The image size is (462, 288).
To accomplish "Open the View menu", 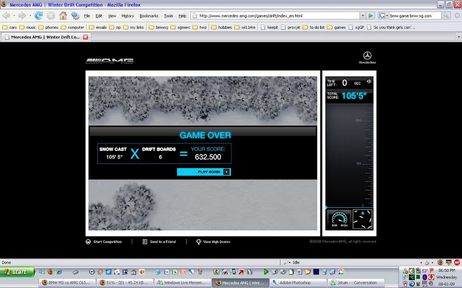I will [x=111, y=16].
